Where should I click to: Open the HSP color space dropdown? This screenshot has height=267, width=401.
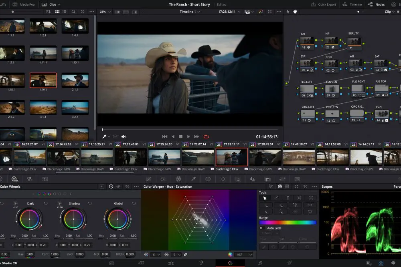[x=243, y=255]
